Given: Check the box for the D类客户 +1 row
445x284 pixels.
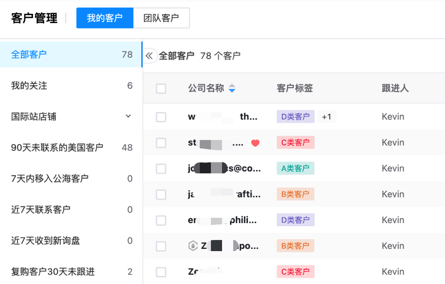Looking at the screenshot, I should pyautogui.click(x=161, y=117).
